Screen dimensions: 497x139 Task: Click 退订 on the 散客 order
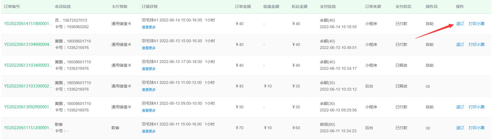460,128
